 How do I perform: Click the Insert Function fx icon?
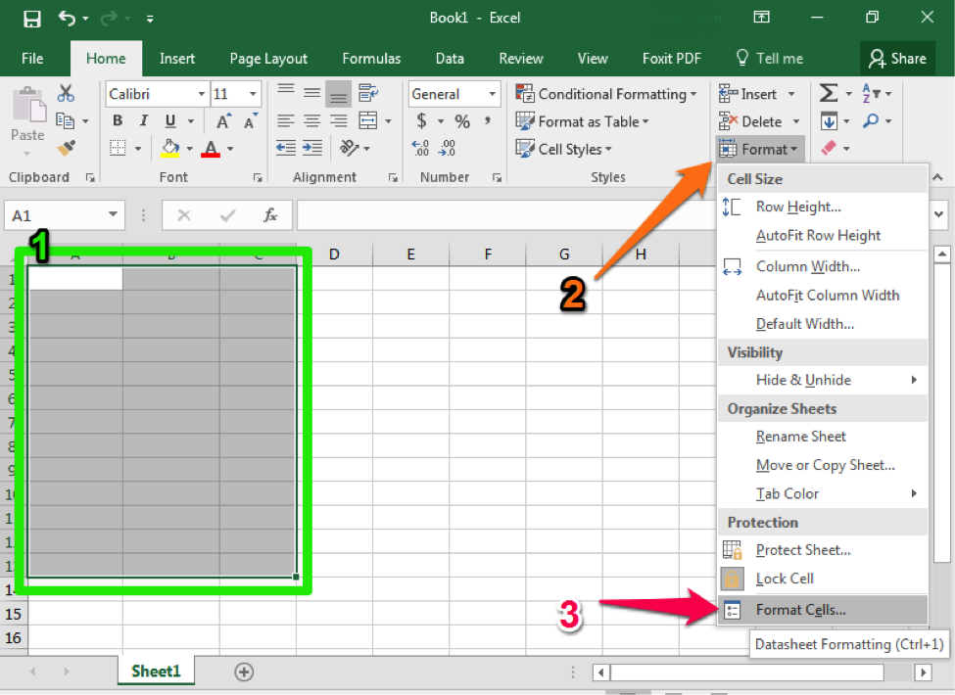(x=270, y=215)
